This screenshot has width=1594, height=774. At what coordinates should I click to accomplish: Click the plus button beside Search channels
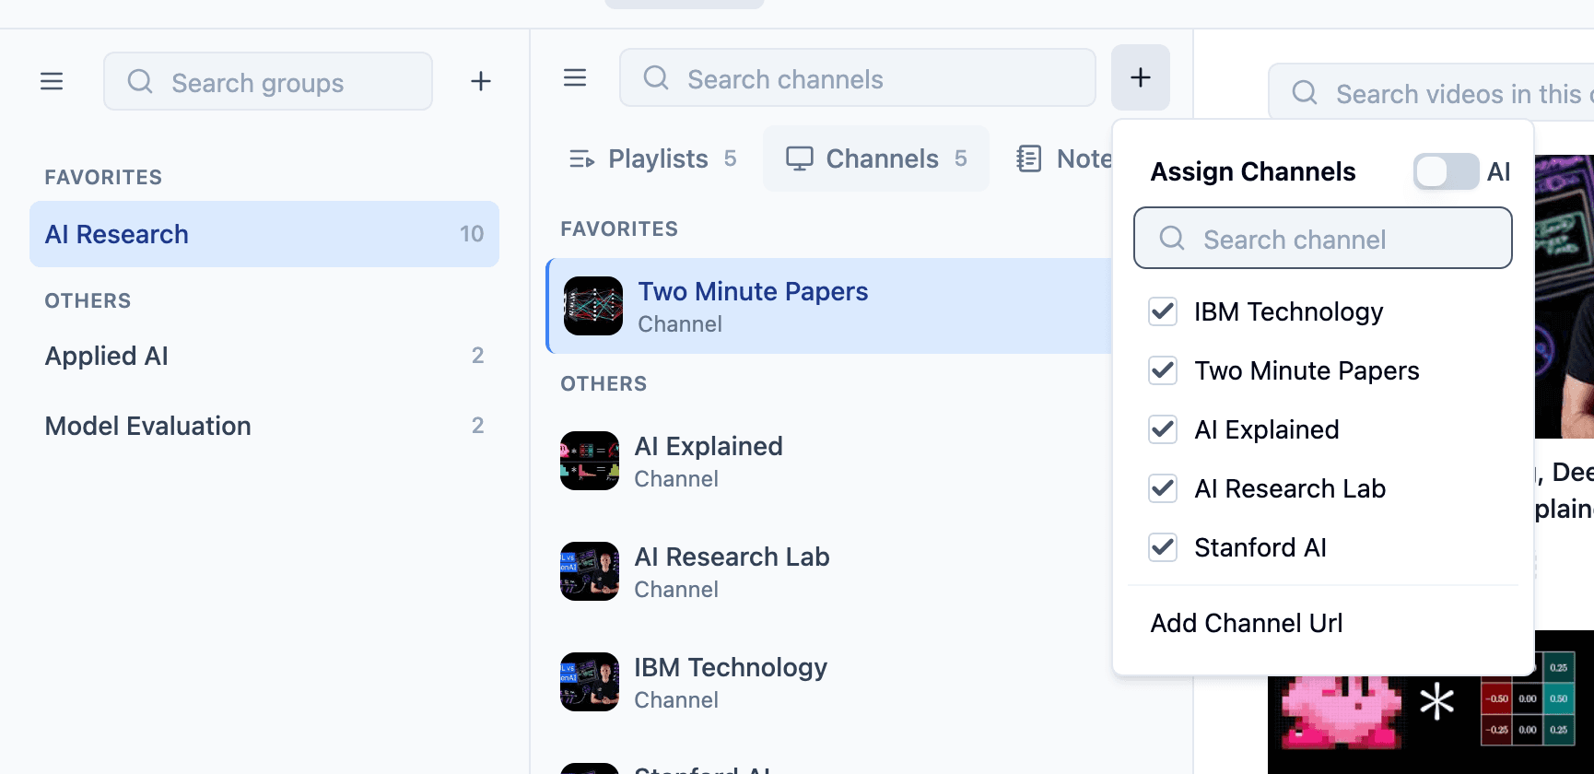click(x=1141, y=77)
